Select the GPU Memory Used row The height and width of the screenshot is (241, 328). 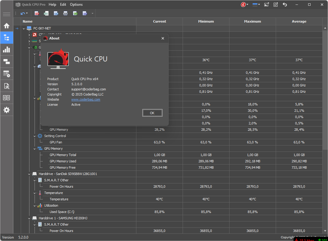[x=172, y=161]
